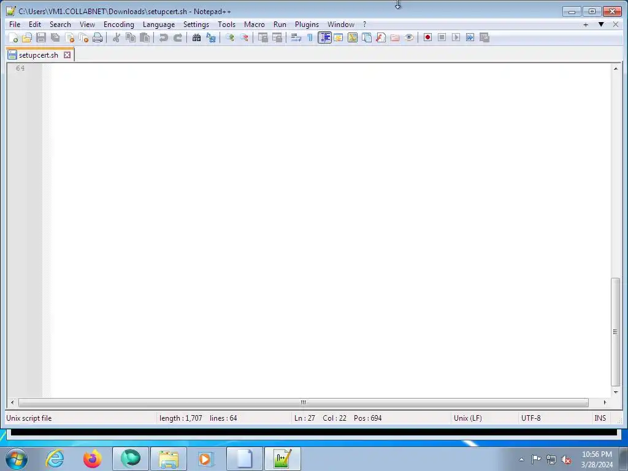Open the Tools menu
Viewport: 628px width, 471px height.
[x=226, y=25]
